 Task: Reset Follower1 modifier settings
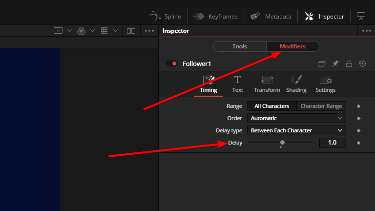coord(362,63)
